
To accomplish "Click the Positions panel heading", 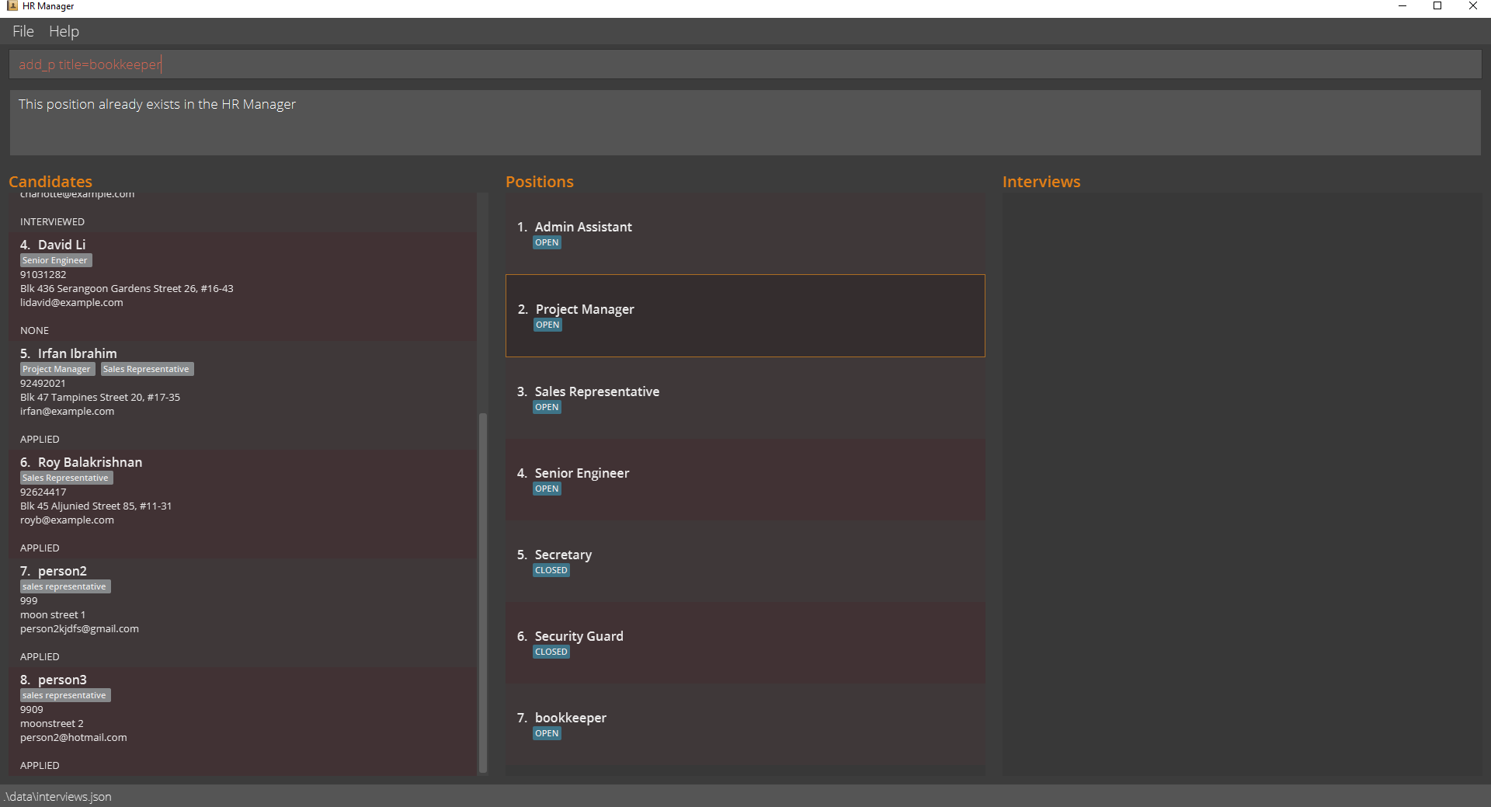I will (540, 182).
